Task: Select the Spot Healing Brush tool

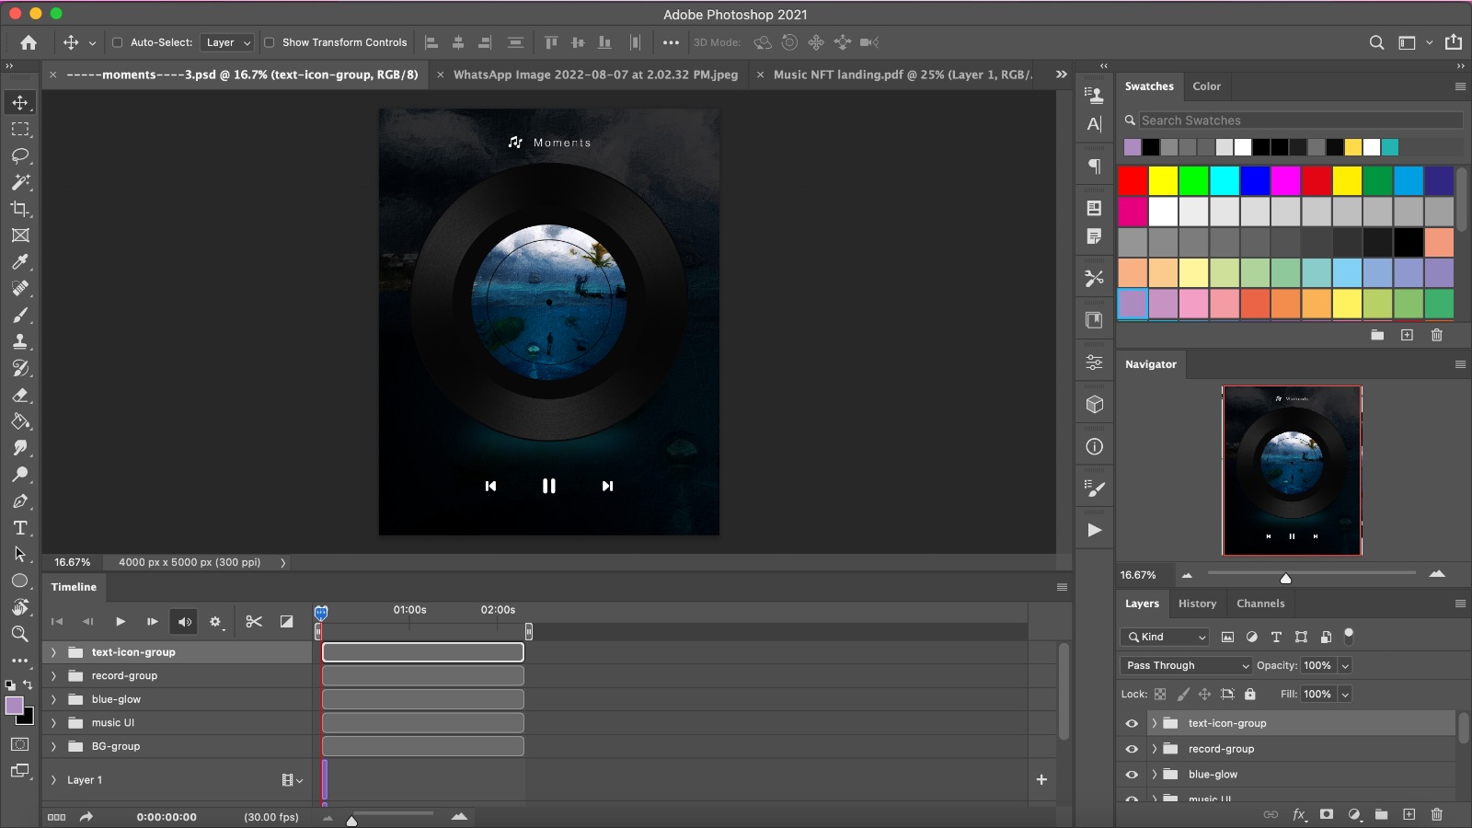Action: (x=20, y=288)
